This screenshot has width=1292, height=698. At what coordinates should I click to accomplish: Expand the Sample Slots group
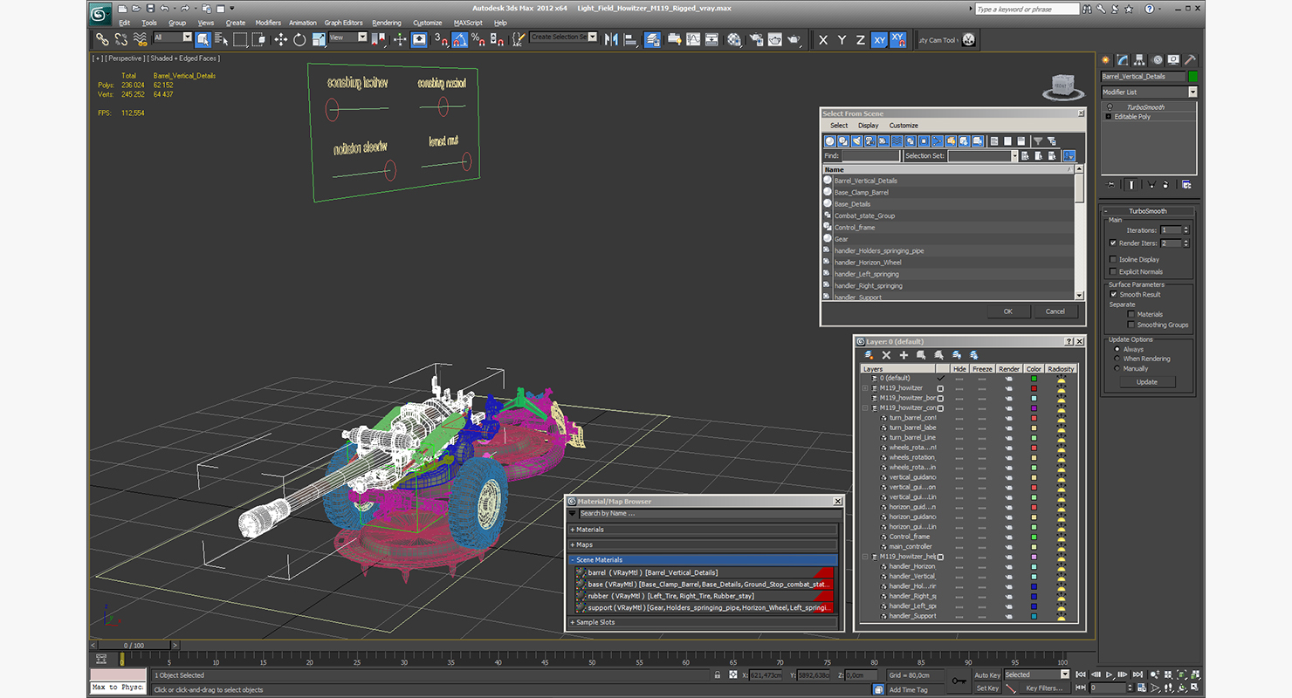[704, 622]
